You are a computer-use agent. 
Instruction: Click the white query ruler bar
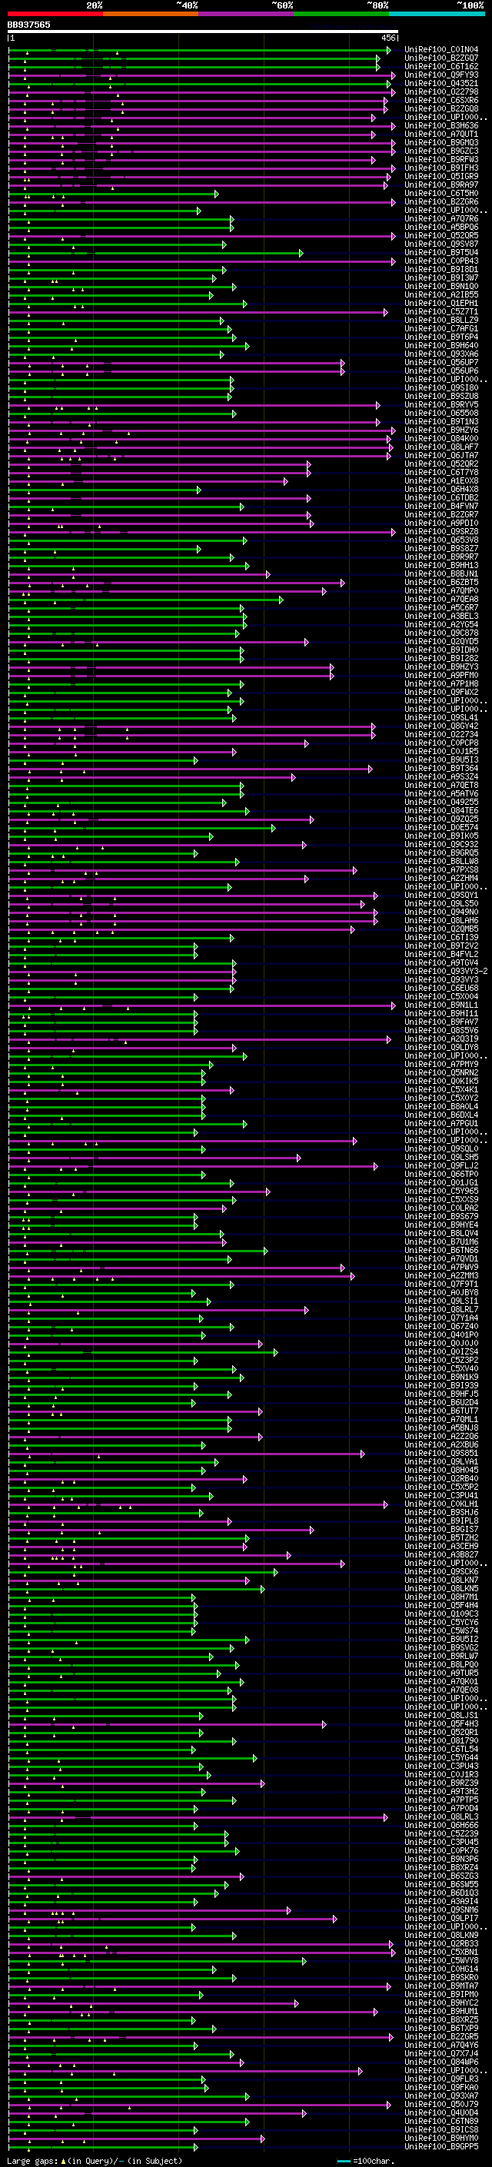pos(203,32)
